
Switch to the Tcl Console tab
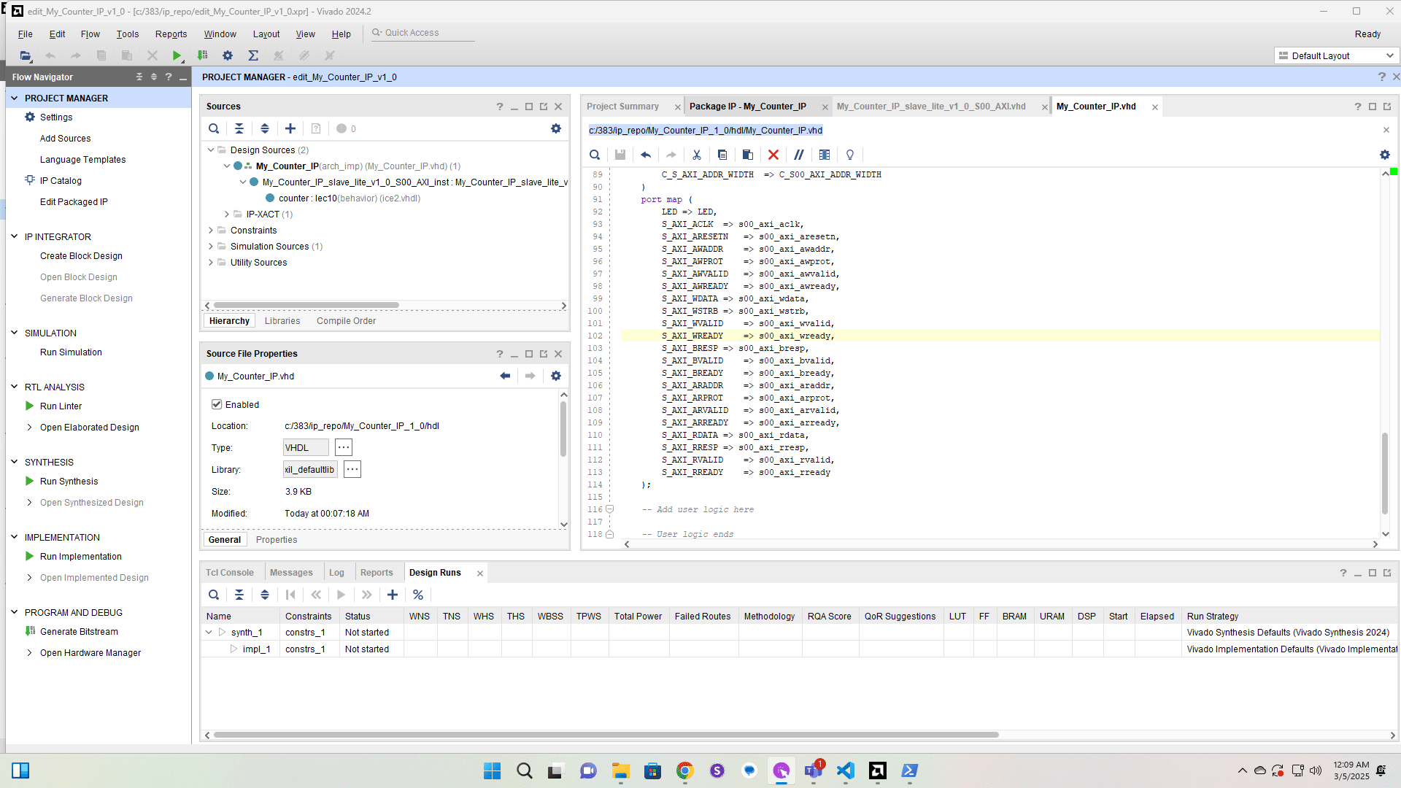coord(229,573)
